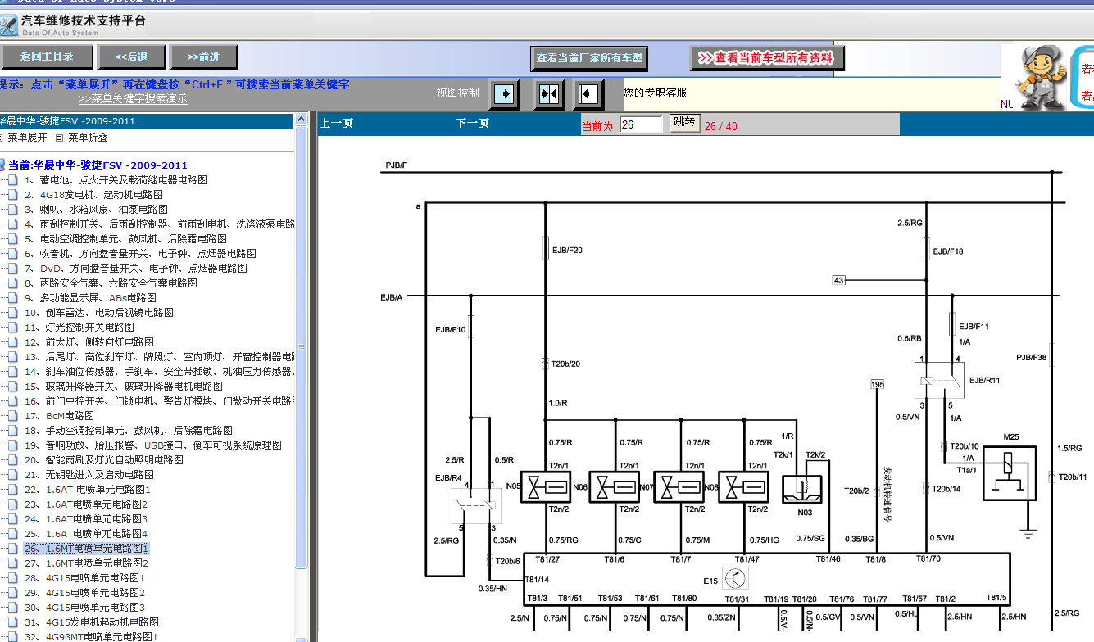
Task: Expand all menus with 菜单展开
Action: (28, 138)
